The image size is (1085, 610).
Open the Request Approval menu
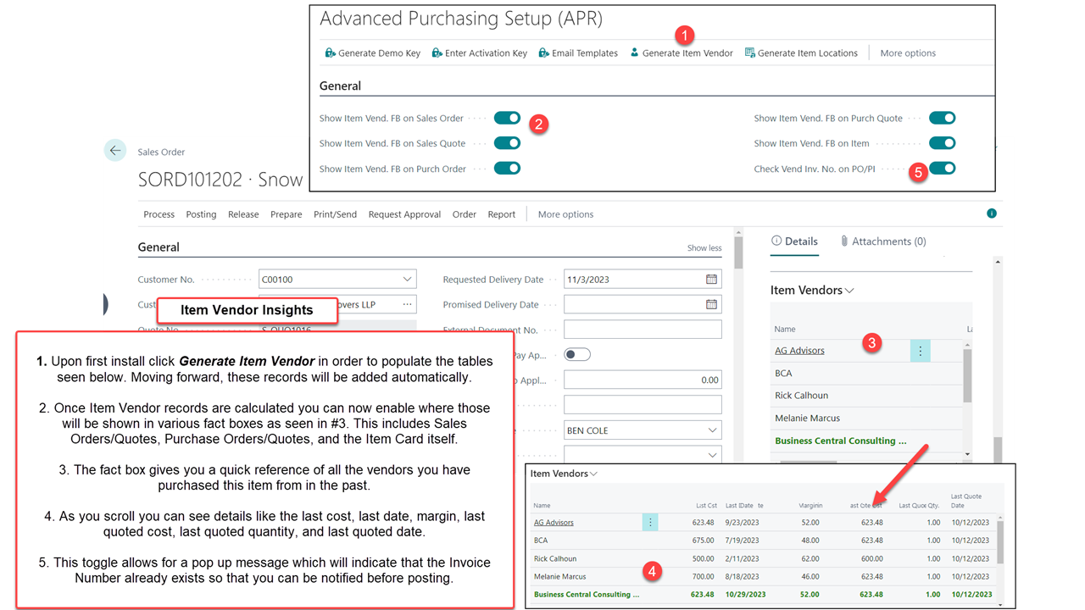404,214
